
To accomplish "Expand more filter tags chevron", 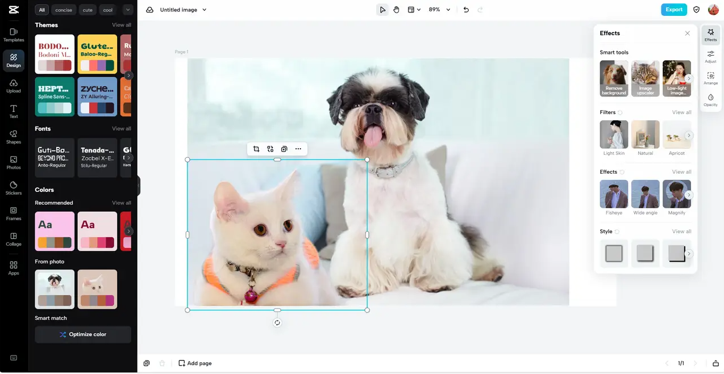I will click(127, 10).
